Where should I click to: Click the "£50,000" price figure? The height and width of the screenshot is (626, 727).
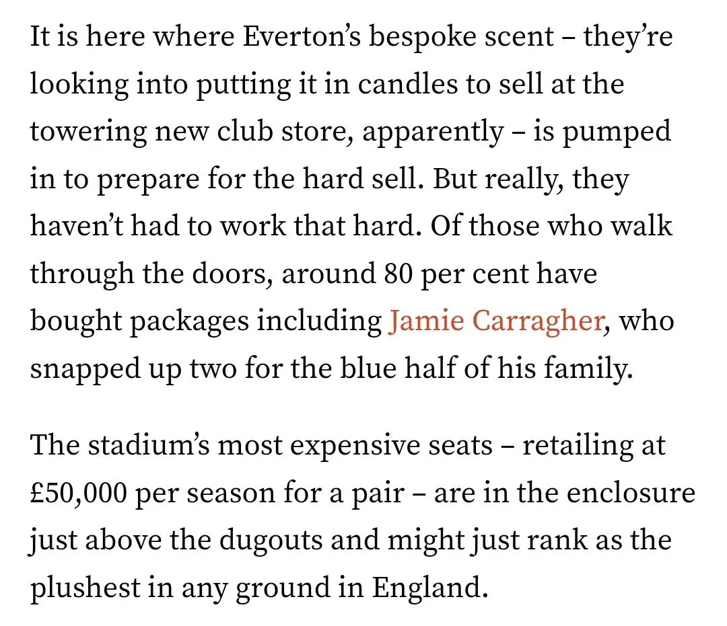coord(79,494)
